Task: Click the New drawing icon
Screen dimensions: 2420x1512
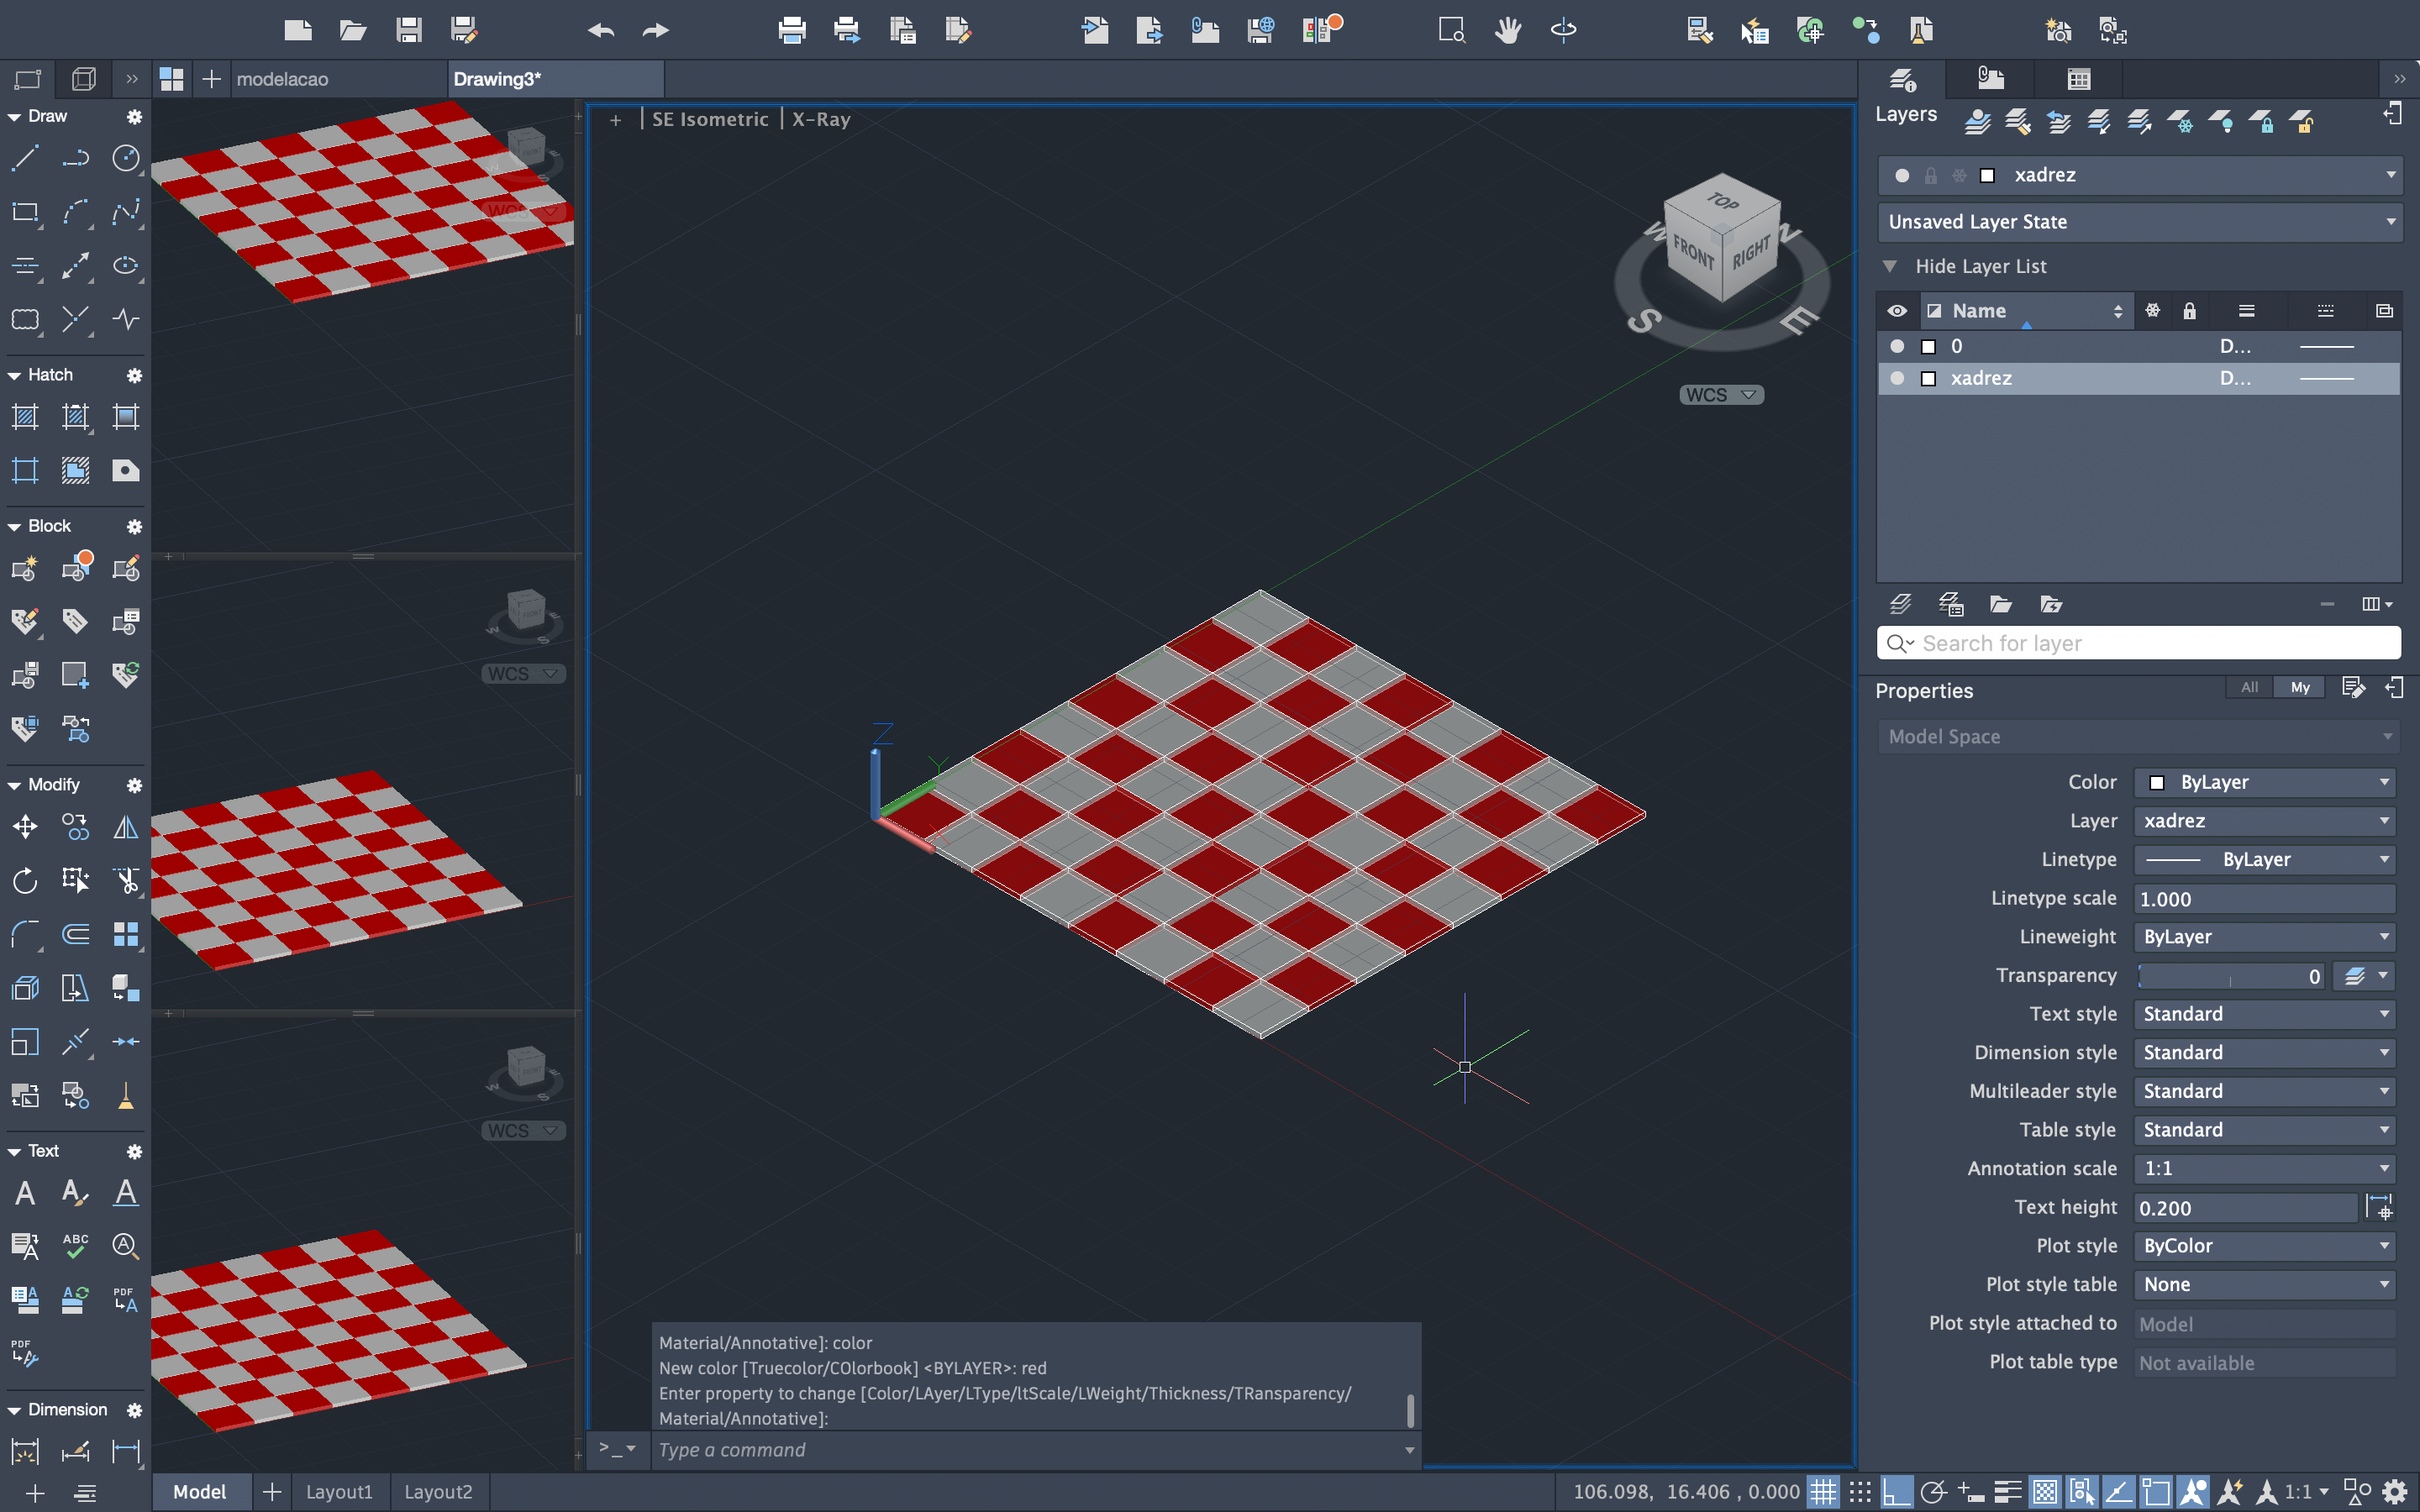Action: click(x=298, y=30)
